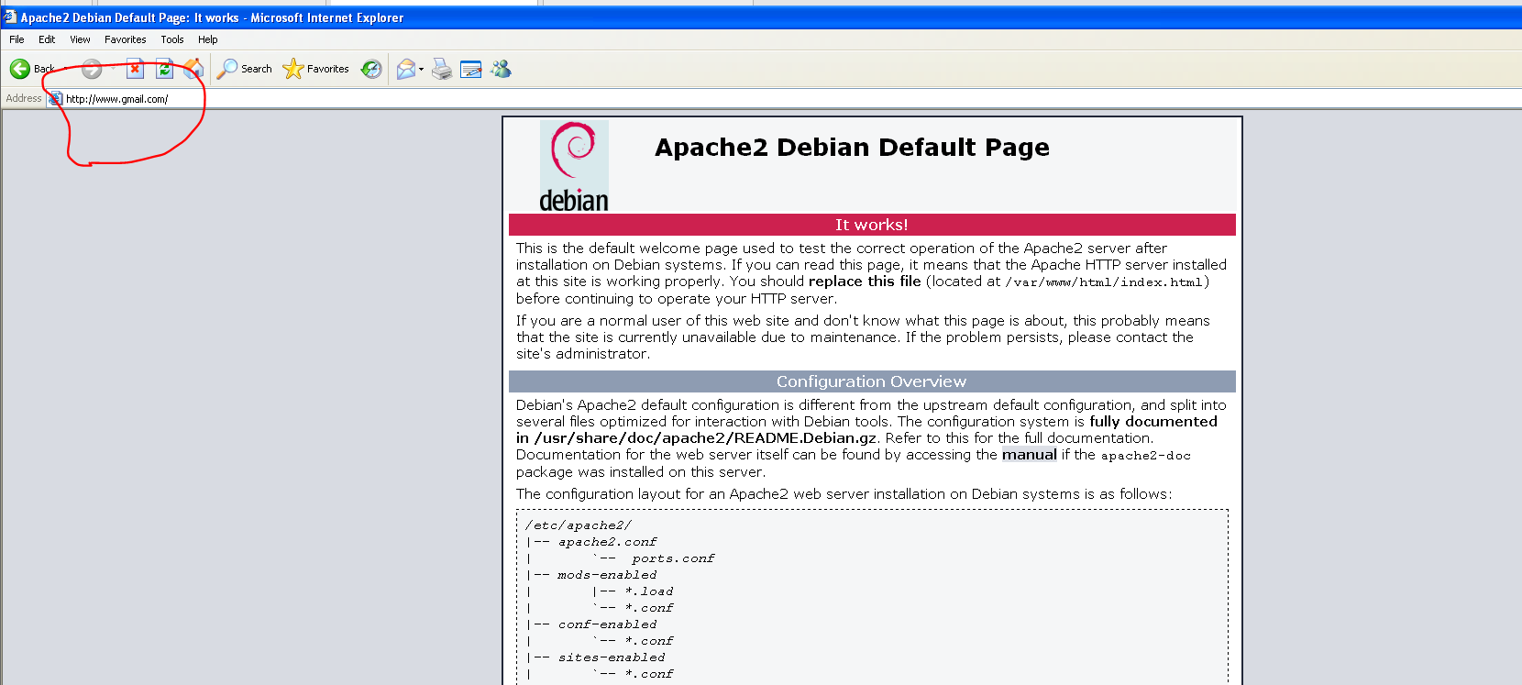Click the Debian swirl logo image

(x=574, y=166)
